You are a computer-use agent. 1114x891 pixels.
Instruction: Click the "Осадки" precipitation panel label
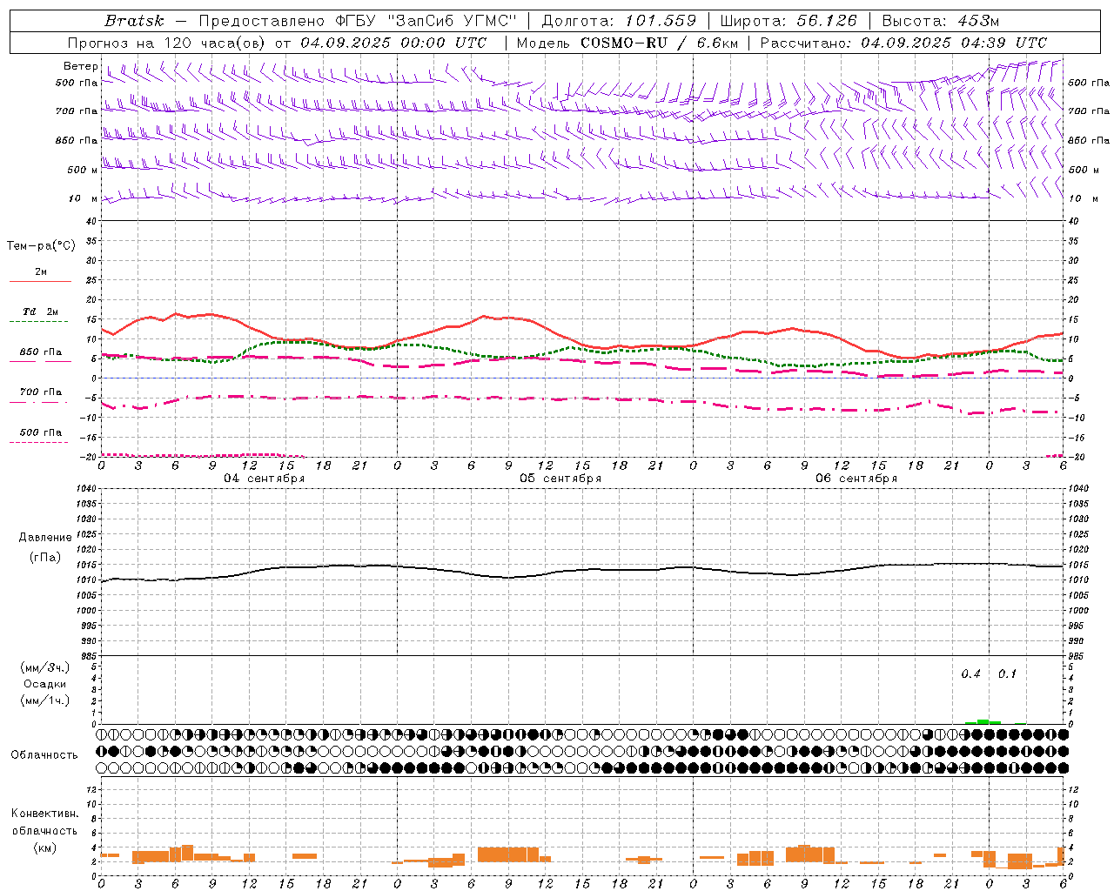tap(45, 684)
